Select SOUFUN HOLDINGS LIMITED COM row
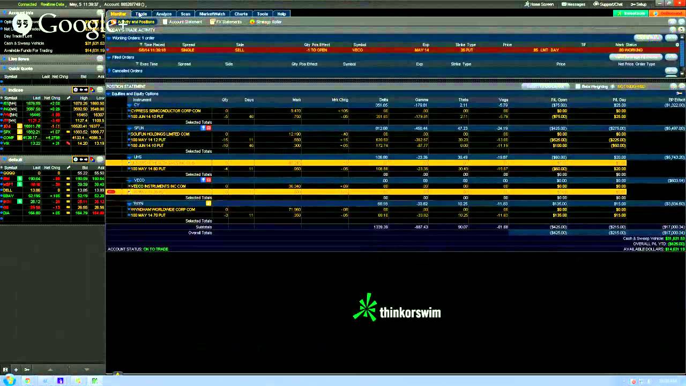Viewport: 686px width, 386px height. click(376, 134)
